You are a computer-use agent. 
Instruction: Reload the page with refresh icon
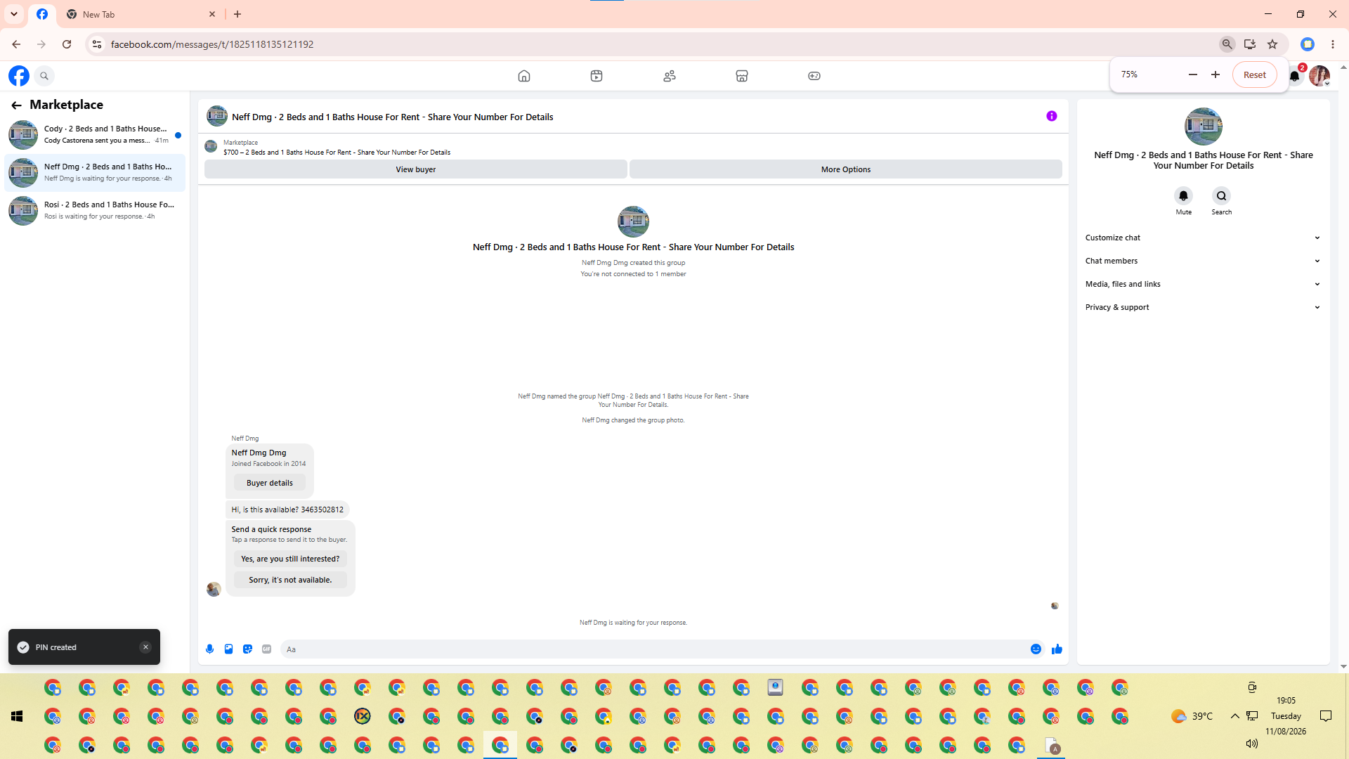(x=67, y=44)
